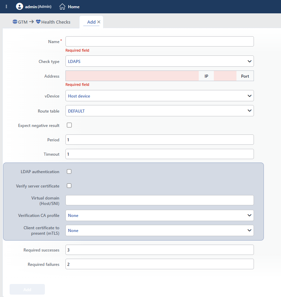Screen dimensions: 281x297
Task: Open Client certificate to present dropdown
Action: 160,231
